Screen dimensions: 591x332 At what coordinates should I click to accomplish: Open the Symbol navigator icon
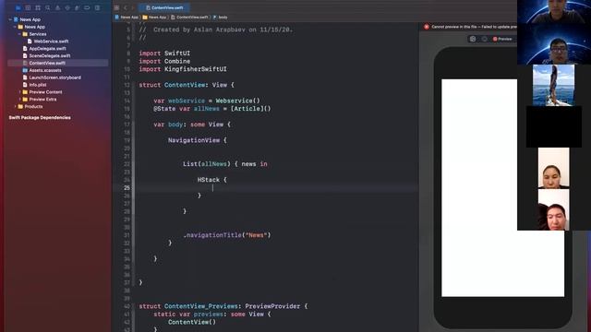tap(38, 7)
